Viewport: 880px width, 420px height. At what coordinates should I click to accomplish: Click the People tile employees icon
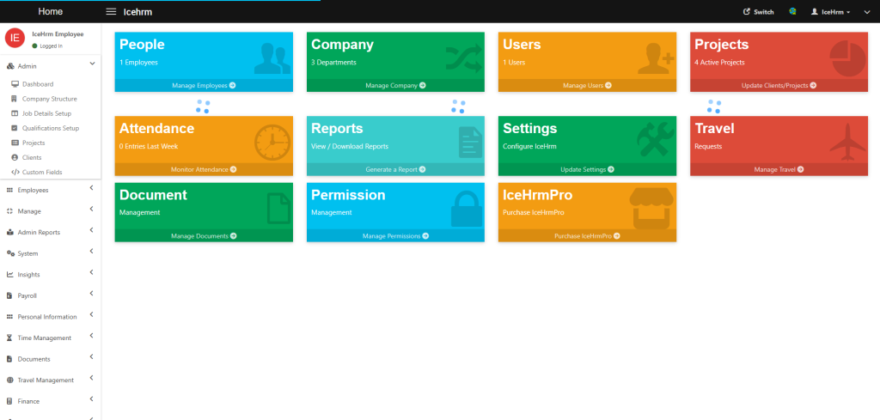[272, 58]
